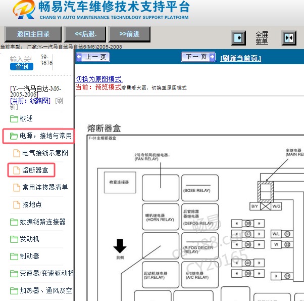Toggle the 全屏菜单 link

pyautogui.click(x=262, y=38)
